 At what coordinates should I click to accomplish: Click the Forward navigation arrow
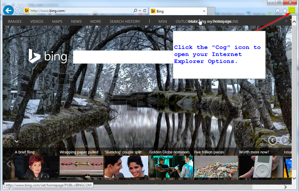tap(19, 10)
